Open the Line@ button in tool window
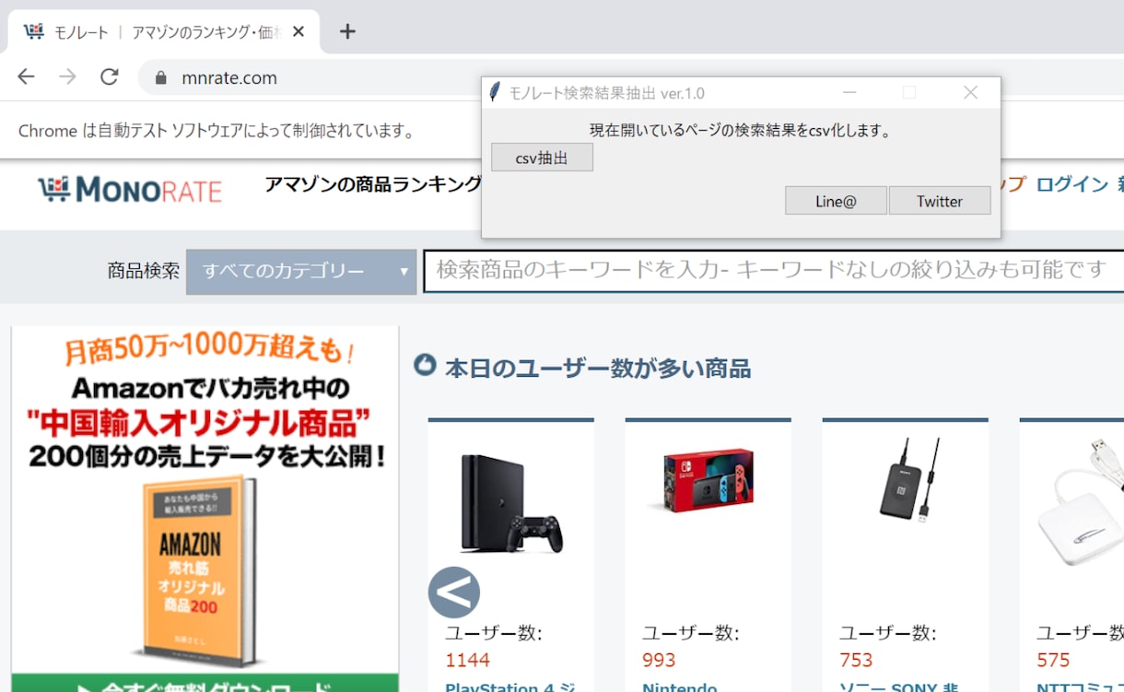Image resolution: width=1124 pixels, height=692 pixels. click(836, 201)
